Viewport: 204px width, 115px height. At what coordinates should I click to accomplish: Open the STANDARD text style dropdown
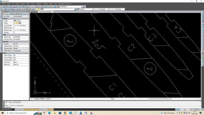[x=70, y=7]
